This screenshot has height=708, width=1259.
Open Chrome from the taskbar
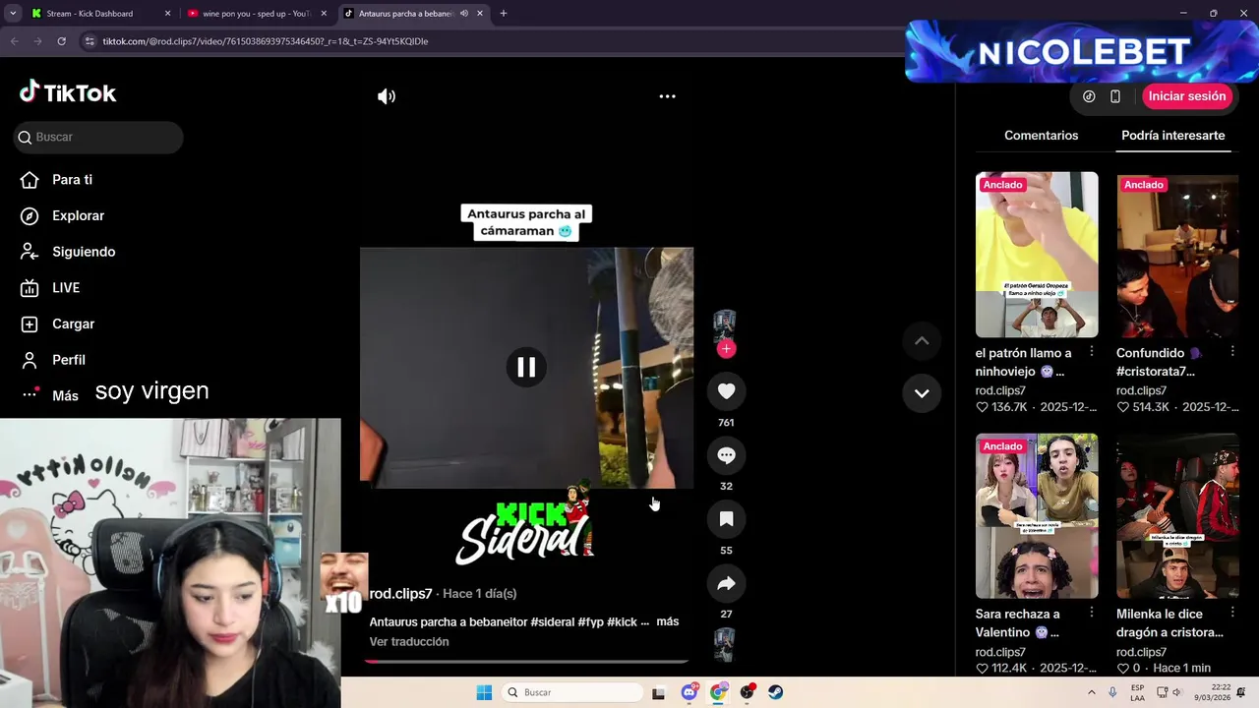coord(718,692)
